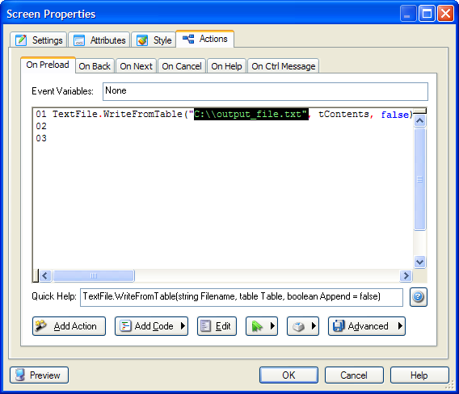
Task: Click the Style tab paint icon
Action: tap(142, 40)
